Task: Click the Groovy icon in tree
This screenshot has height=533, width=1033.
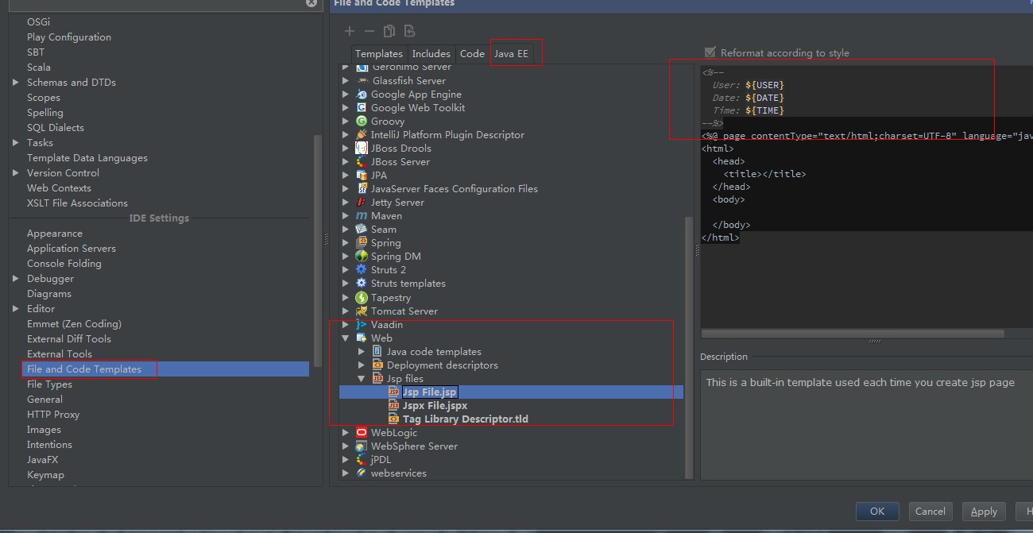Action: [362, 121]
